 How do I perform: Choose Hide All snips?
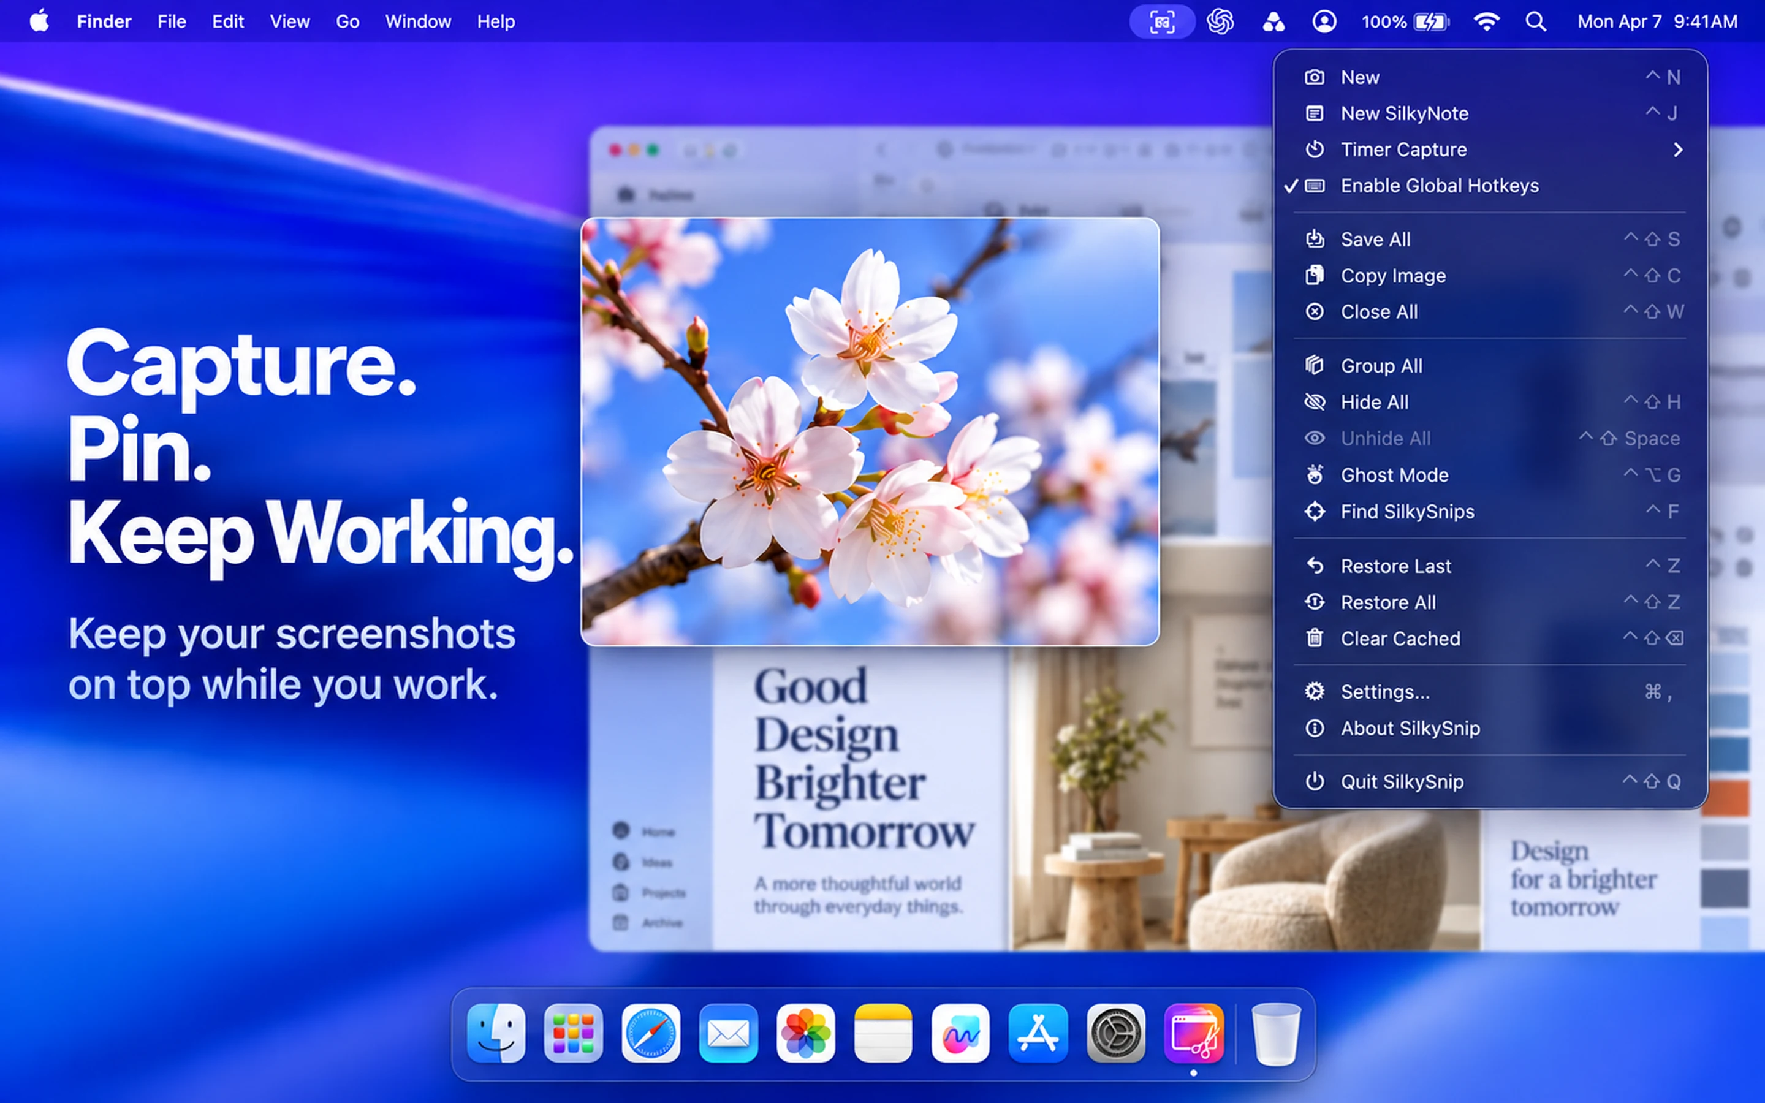1490,402
